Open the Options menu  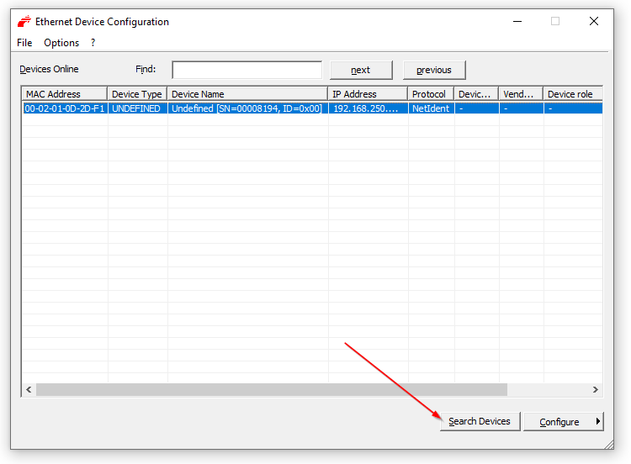click(x=61, y=43)
